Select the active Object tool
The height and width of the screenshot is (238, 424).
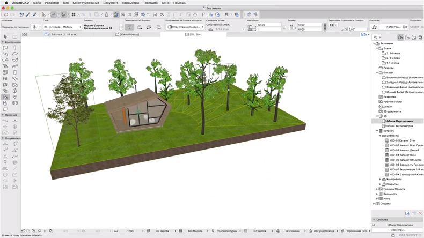coord(5,97)
